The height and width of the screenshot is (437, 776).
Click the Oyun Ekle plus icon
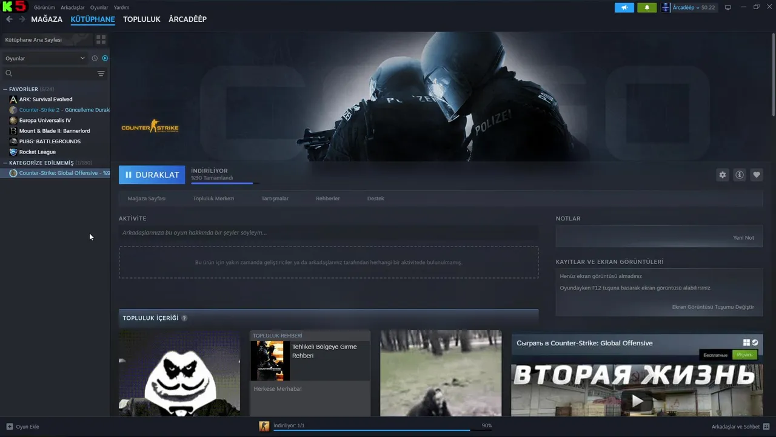(9, 427)
